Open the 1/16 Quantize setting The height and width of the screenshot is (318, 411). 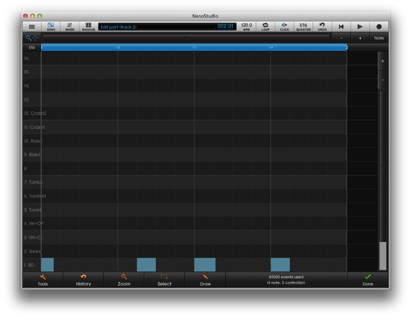coord(303,26)
